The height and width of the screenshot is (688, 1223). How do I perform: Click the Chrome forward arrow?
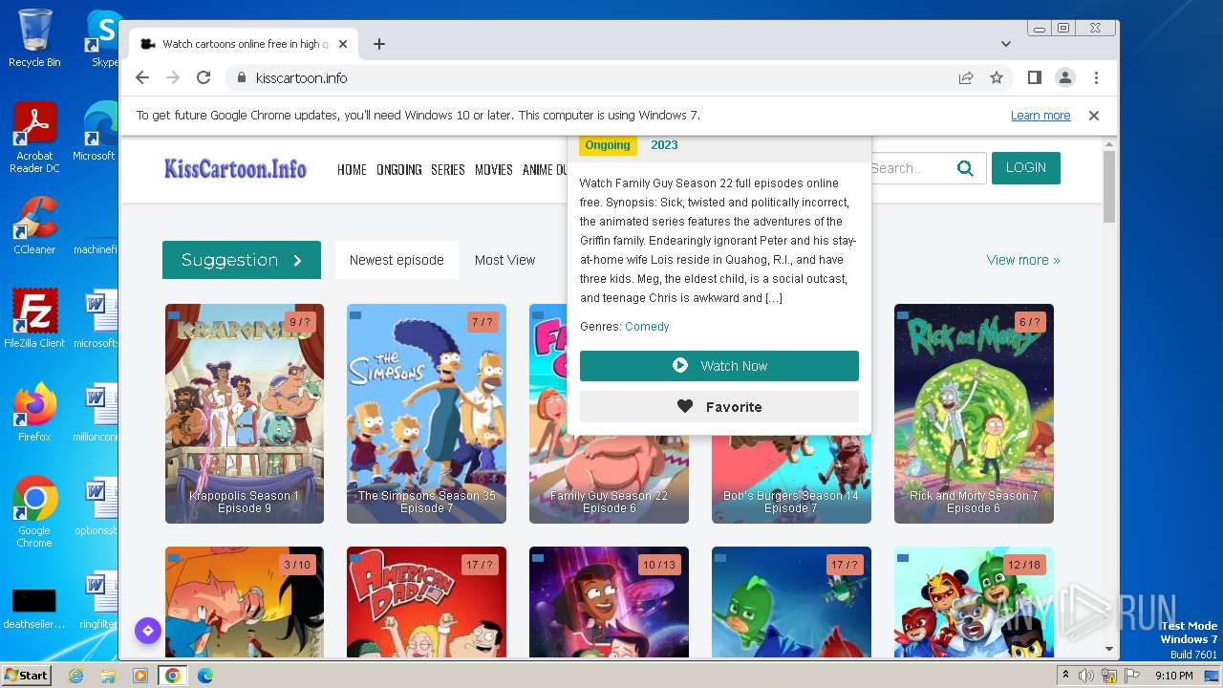(173, 78)
